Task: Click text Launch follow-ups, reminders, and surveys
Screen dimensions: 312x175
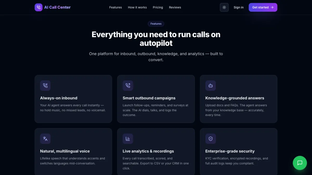Action: (x=155, y=110)
